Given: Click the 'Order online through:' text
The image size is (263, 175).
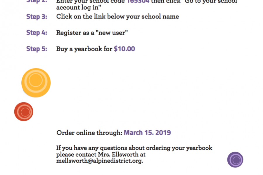Looking at the screenshot, I should [x=89, y=133].
